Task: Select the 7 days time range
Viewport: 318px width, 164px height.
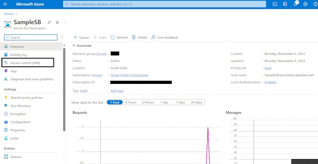Action: point(180,102)
